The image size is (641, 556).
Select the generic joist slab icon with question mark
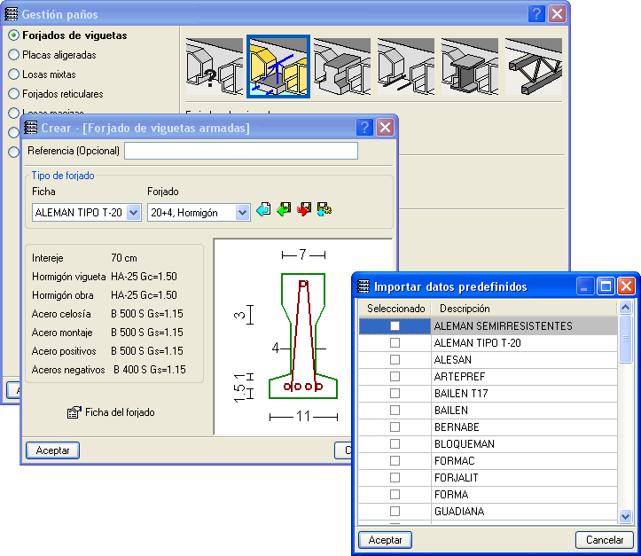pos(215,67)
